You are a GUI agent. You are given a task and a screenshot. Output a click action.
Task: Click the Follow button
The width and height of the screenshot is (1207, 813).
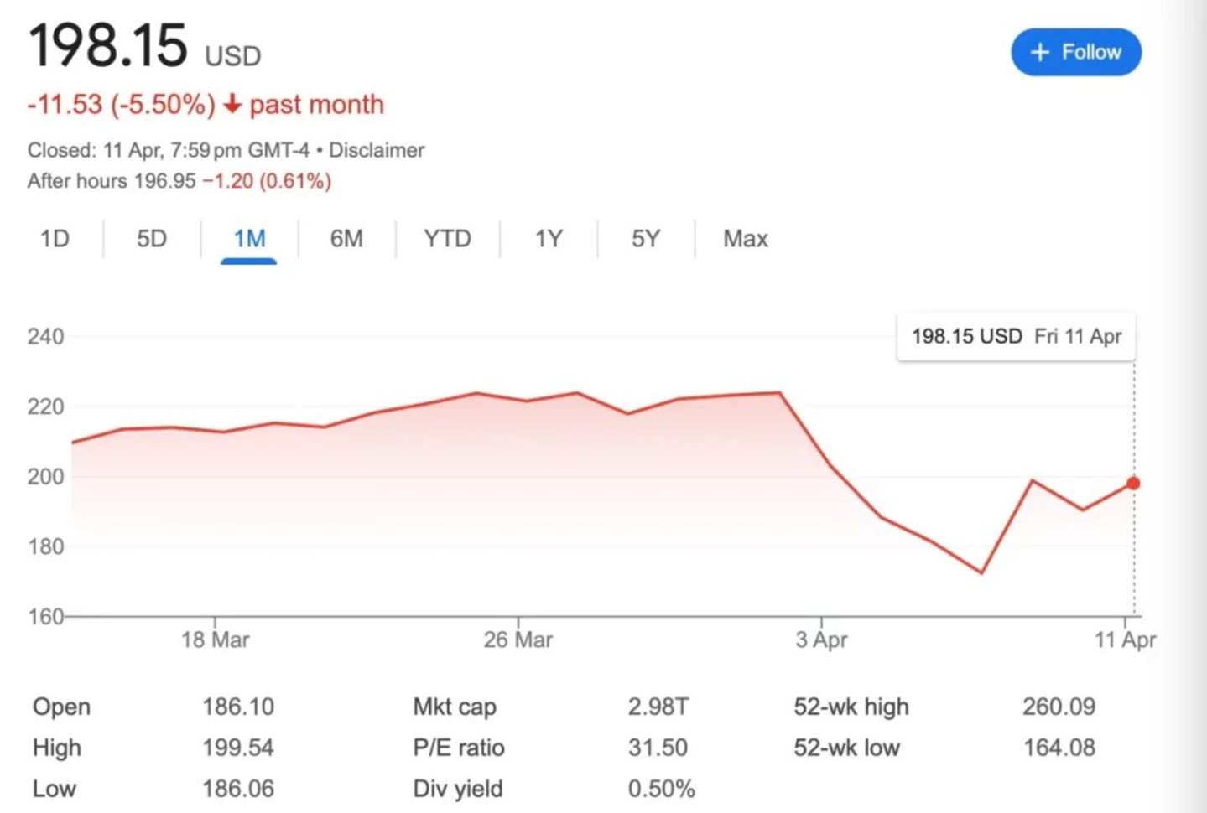(x=1075, y=52)
